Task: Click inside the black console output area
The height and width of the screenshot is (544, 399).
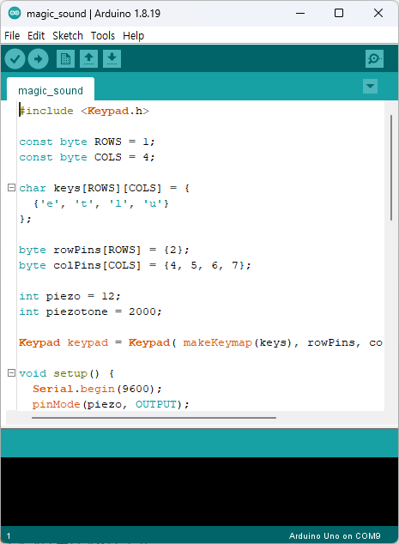Action: click(199, 492)
